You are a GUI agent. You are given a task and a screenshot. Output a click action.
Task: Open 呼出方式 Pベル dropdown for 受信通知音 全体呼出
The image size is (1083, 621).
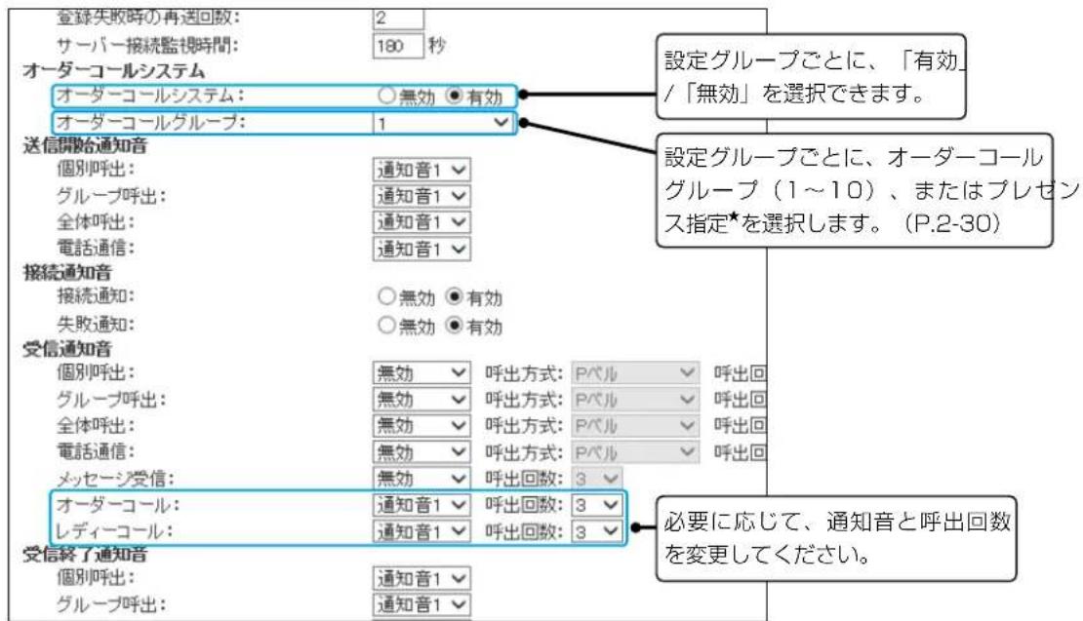point(635,426)
